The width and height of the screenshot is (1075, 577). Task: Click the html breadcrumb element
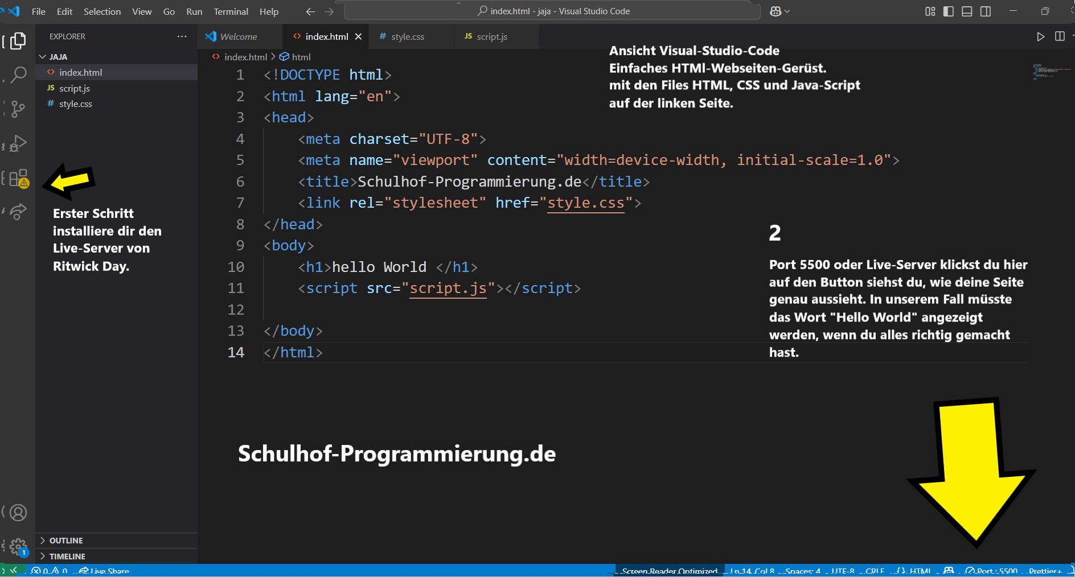click(x=301, y=57)
